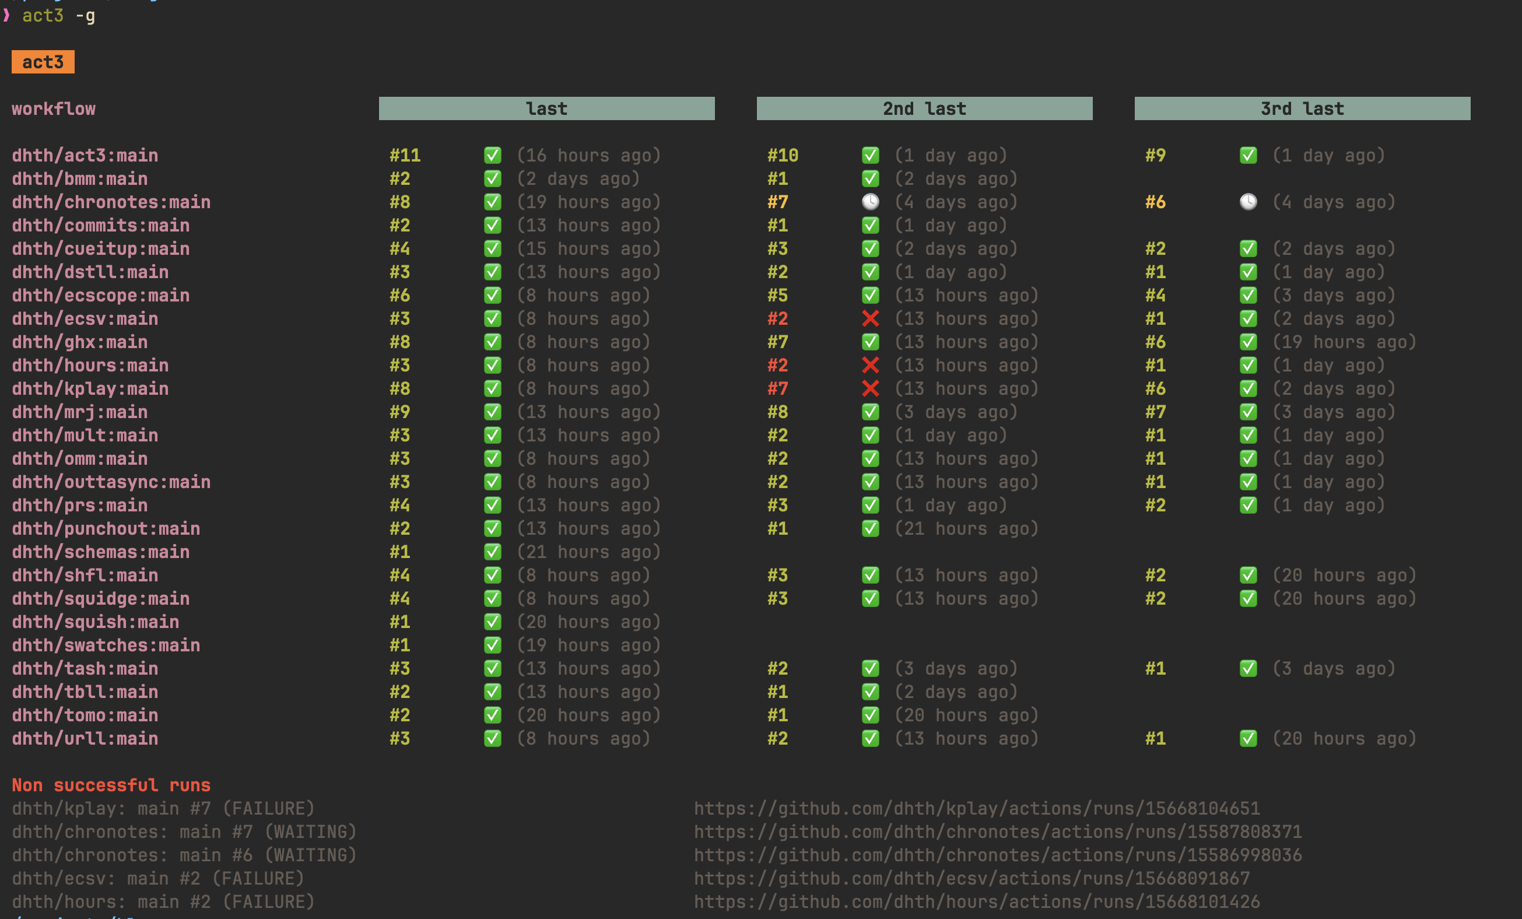Click 'dhth/kplay: main #7 (FAILURE)' entry
The height and width of the screenshot is (919, 1522).
pos(163,808)
